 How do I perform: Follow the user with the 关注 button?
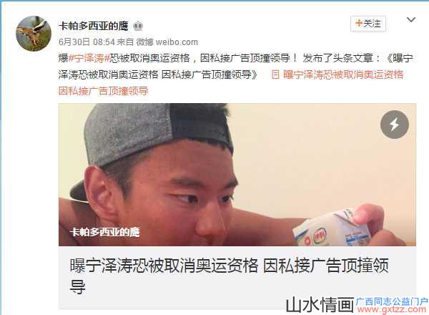tap(368, 24)
